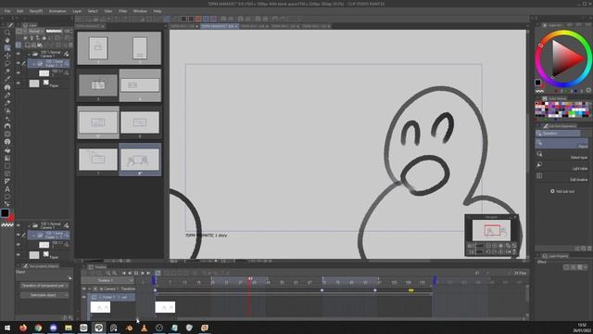Open Selectable object dropdown
Viewport: 593px width, 334px height.
(44, 295)
